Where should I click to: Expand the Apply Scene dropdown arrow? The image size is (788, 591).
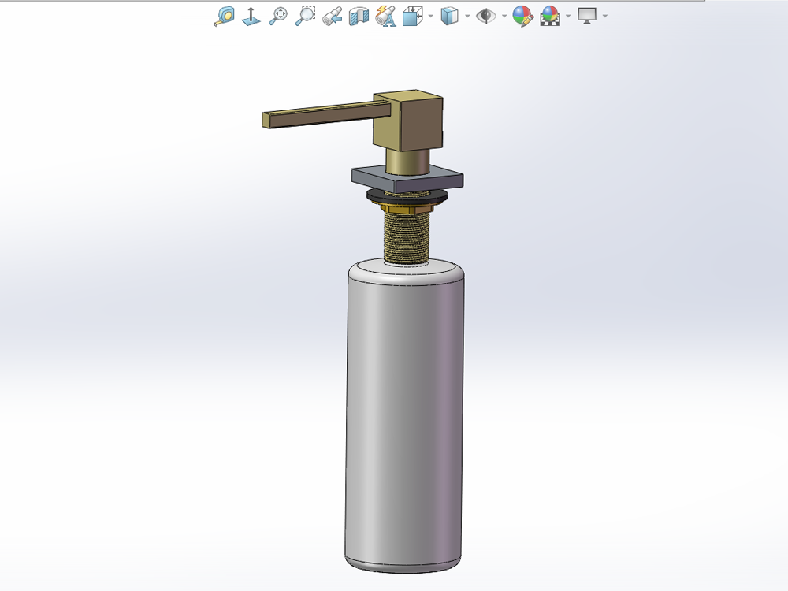click(568, 16)
